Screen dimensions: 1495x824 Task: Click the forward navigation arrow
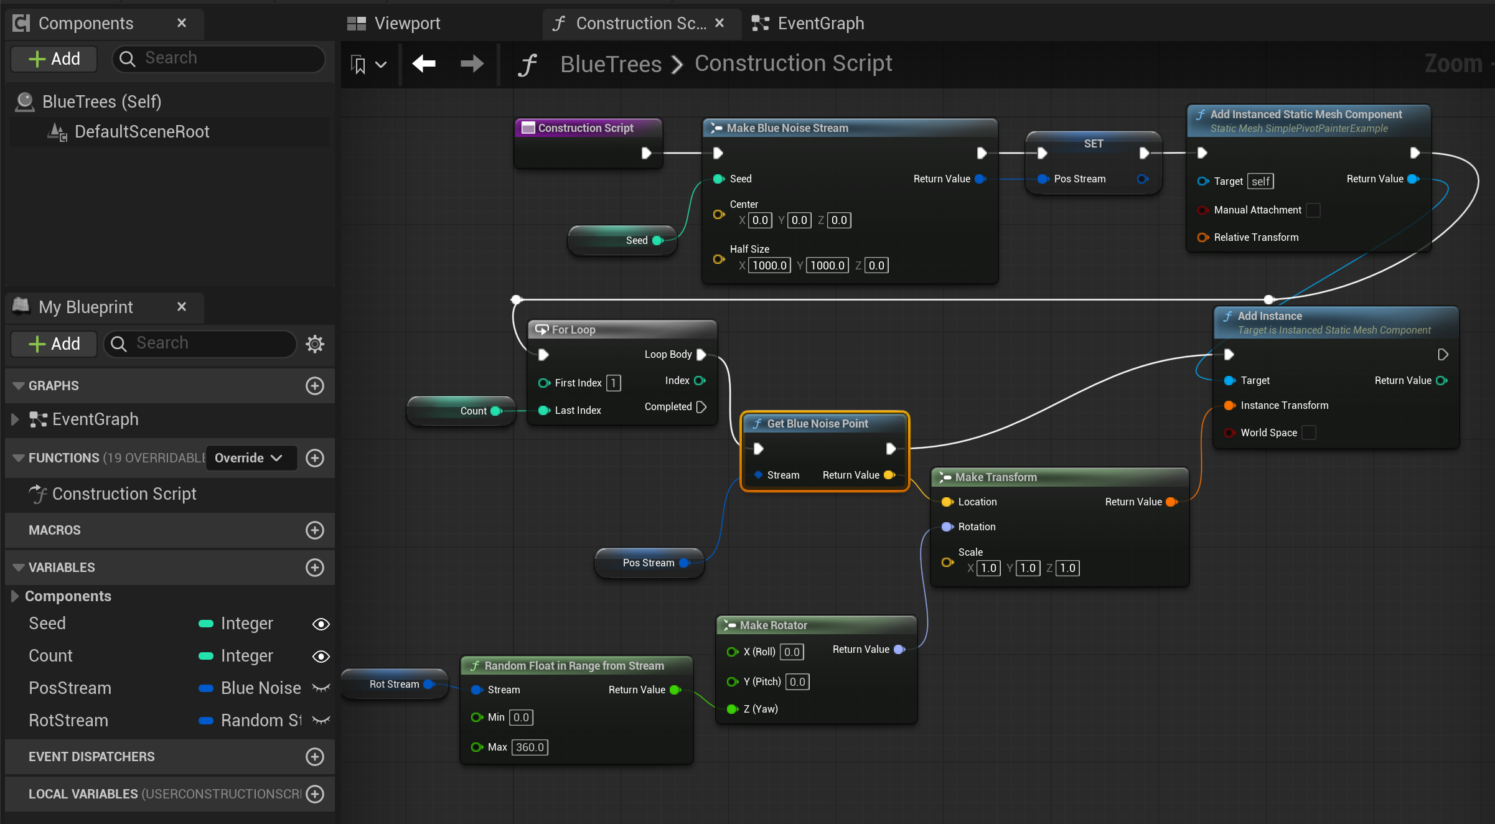click(x=472, y=63)
